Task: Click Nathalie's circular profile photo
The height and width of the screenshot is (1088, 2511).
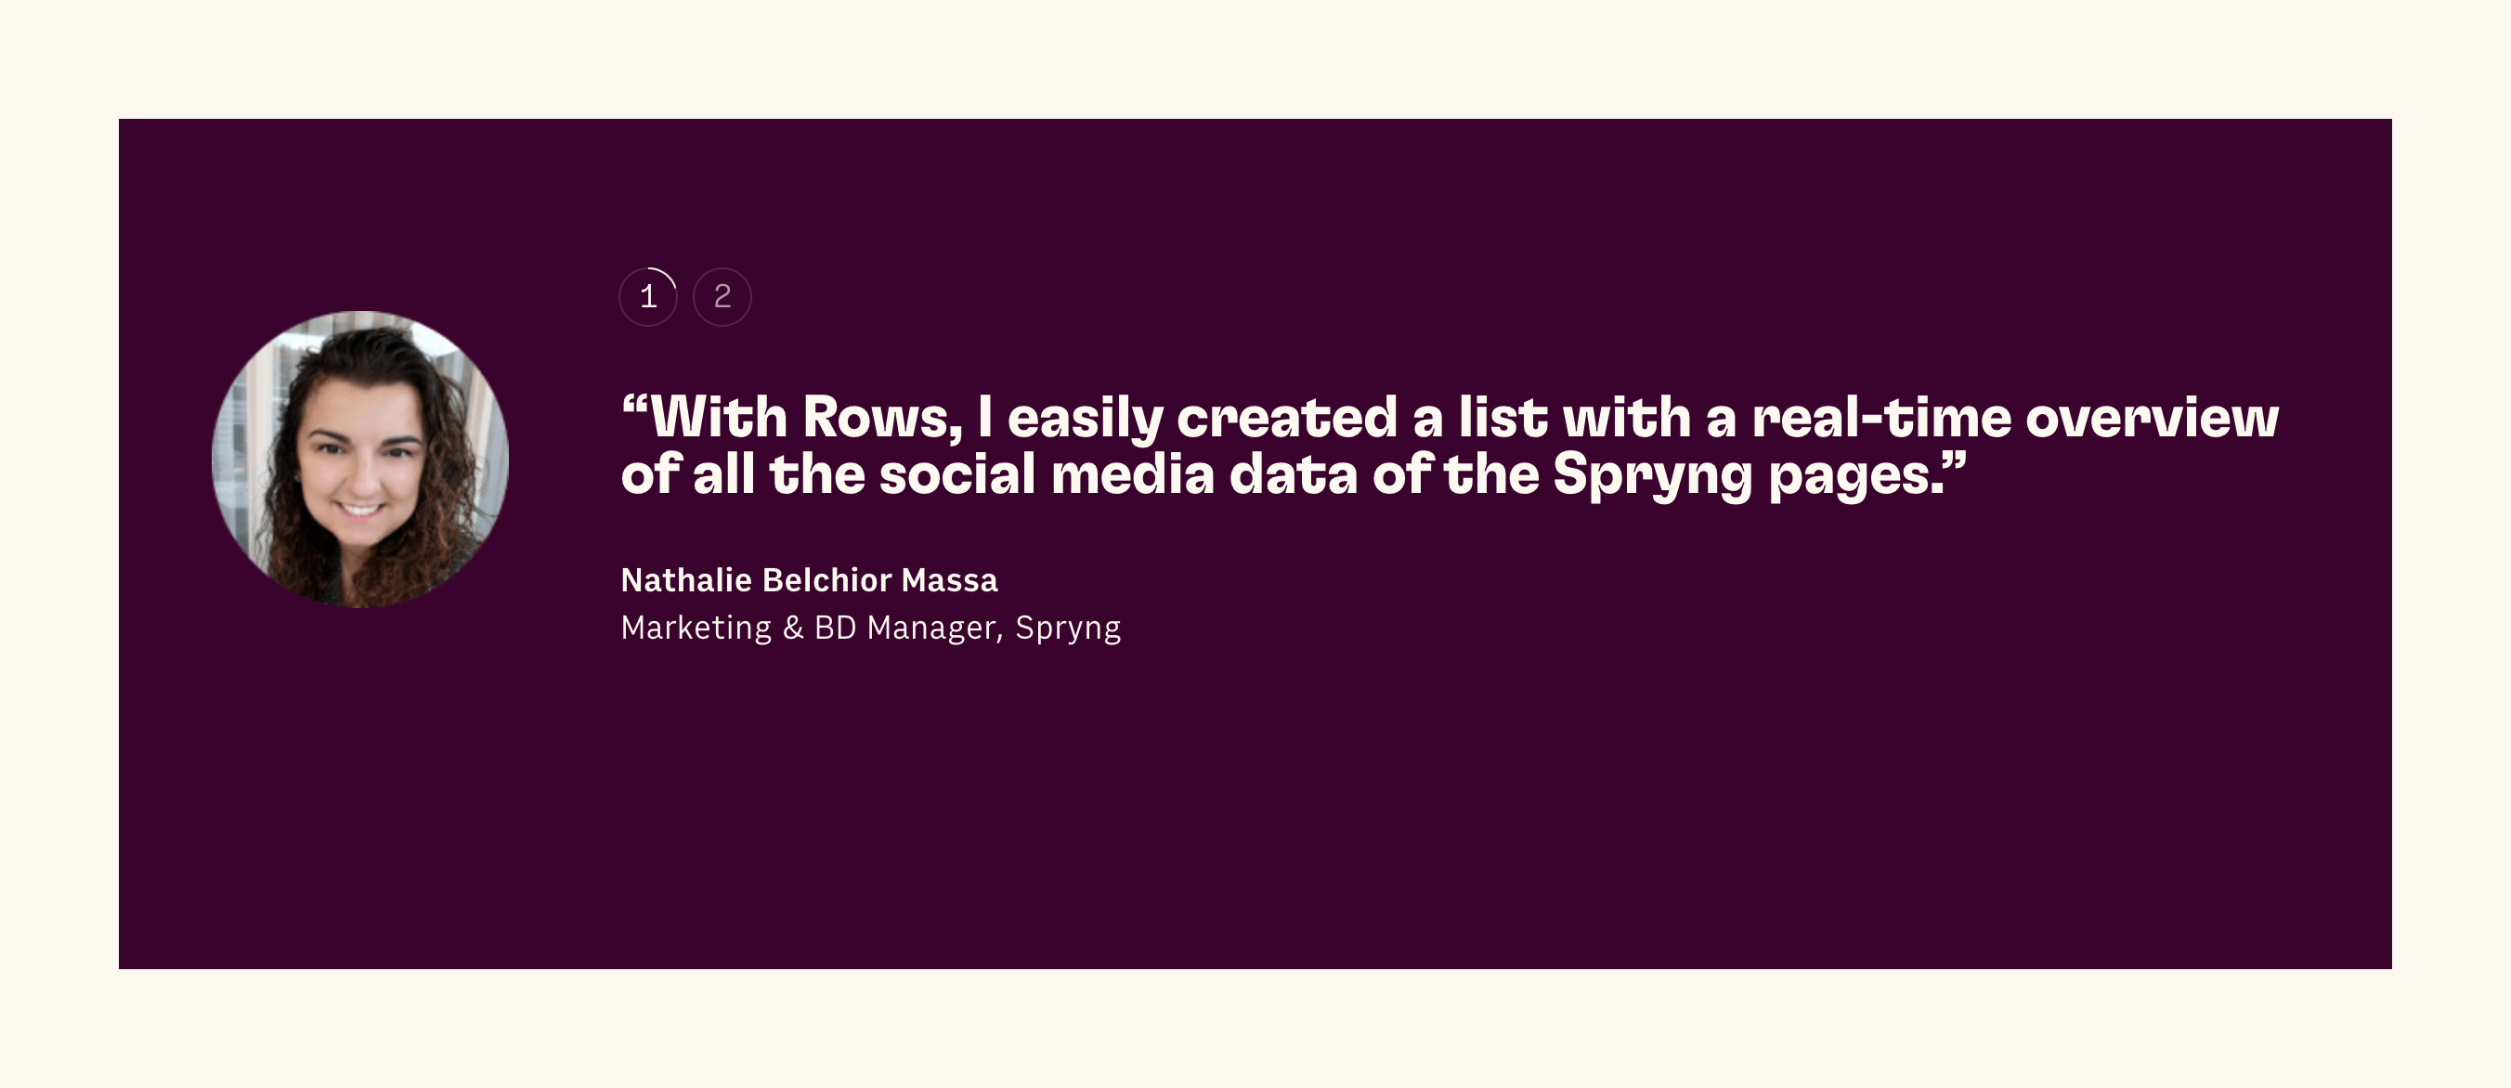Action: coord(360,459)
